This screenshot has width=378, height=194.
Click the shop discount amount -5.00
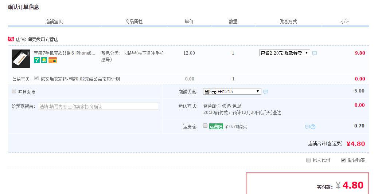coord(358,91)
